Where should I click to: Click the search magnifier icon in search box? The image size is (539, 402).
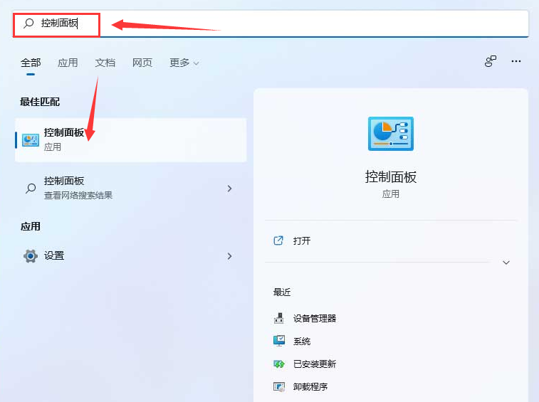pyautogui.click(x=28, y=23)
